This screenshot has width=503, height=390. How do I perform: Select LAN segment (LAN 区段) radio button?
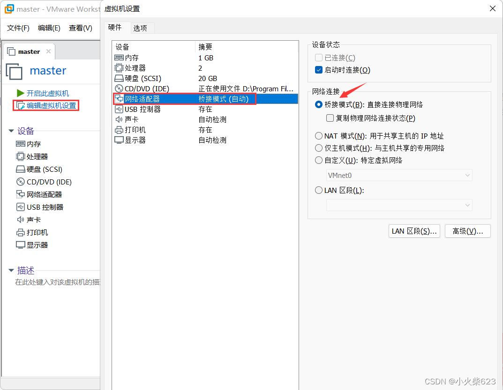319,191
